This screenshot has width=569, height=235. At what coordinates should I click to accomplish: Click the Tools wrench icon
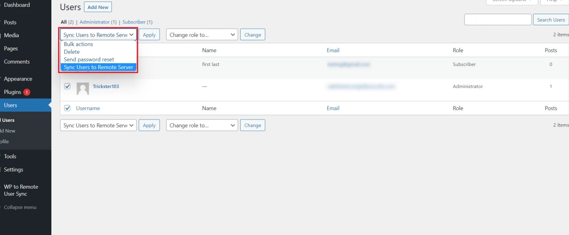tap(1, 156)
